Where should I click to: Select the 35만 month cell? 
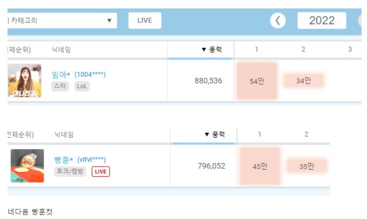tap(306, 166)
